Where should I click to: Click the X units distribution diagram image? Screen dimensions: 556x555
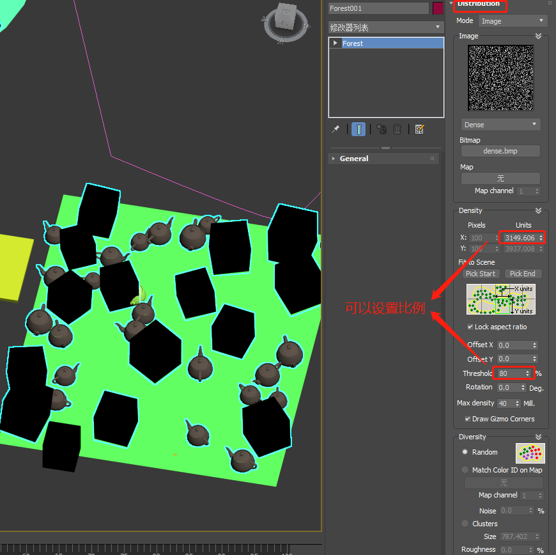[500, 299]
